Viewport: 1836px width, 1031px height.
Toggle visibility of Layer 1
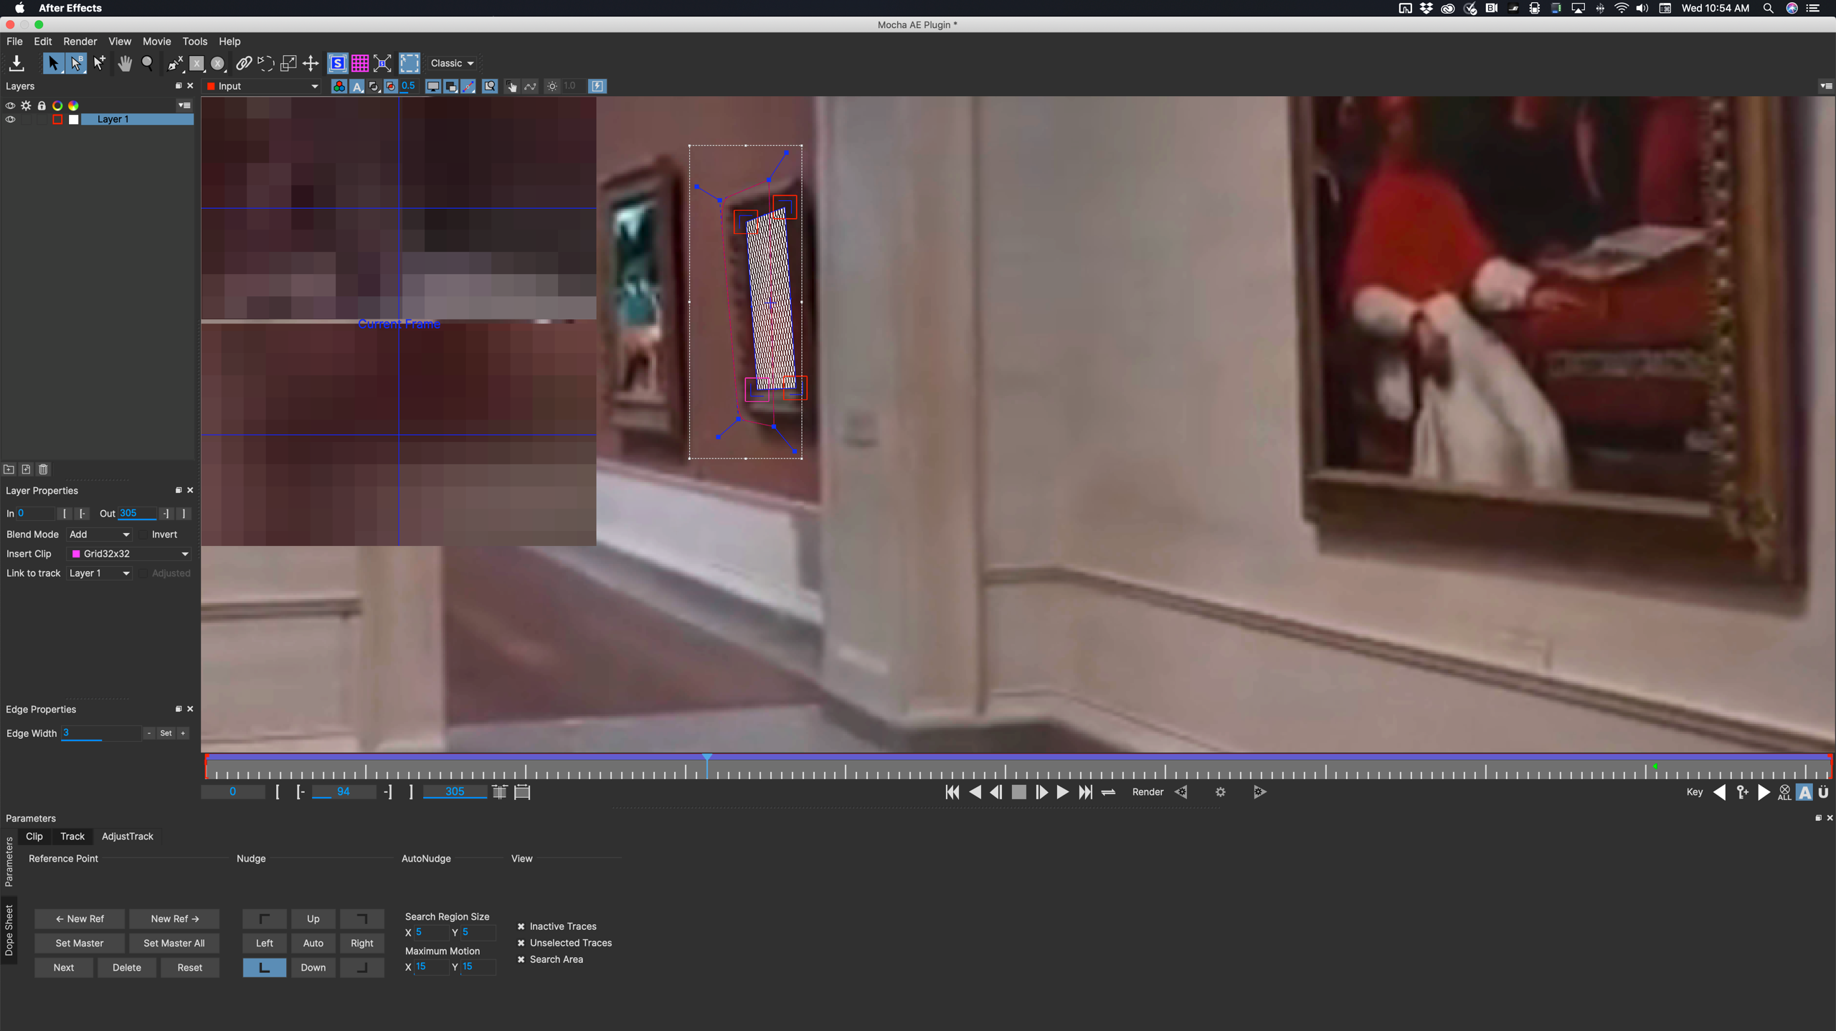[9, 120]
